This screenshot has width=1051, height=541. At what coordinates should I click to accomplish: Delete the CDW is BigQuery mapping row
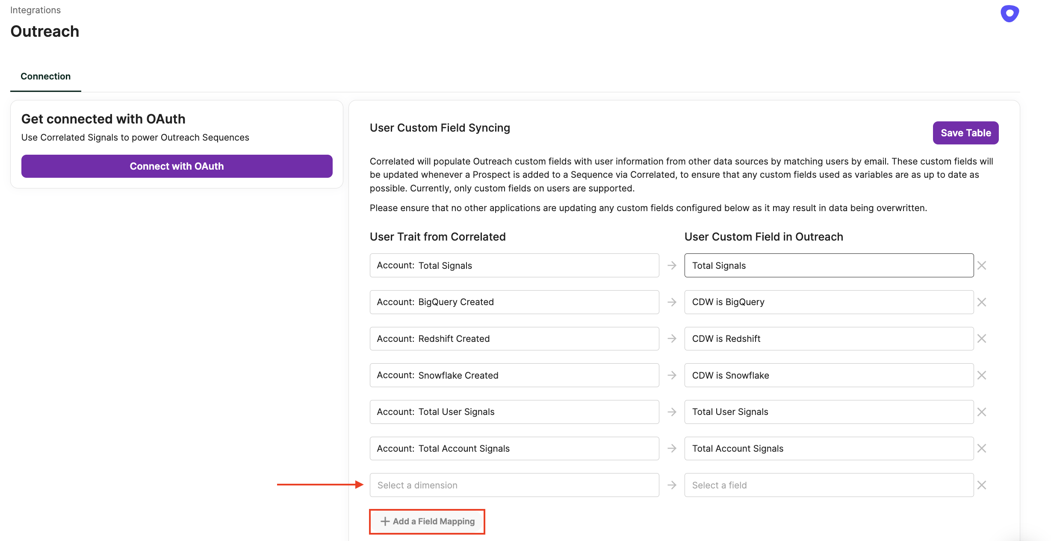pos(982,302)
